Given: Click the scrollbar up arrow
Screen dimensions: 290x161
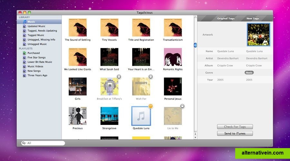Looking at the screenshot, I should coord(195,134).
